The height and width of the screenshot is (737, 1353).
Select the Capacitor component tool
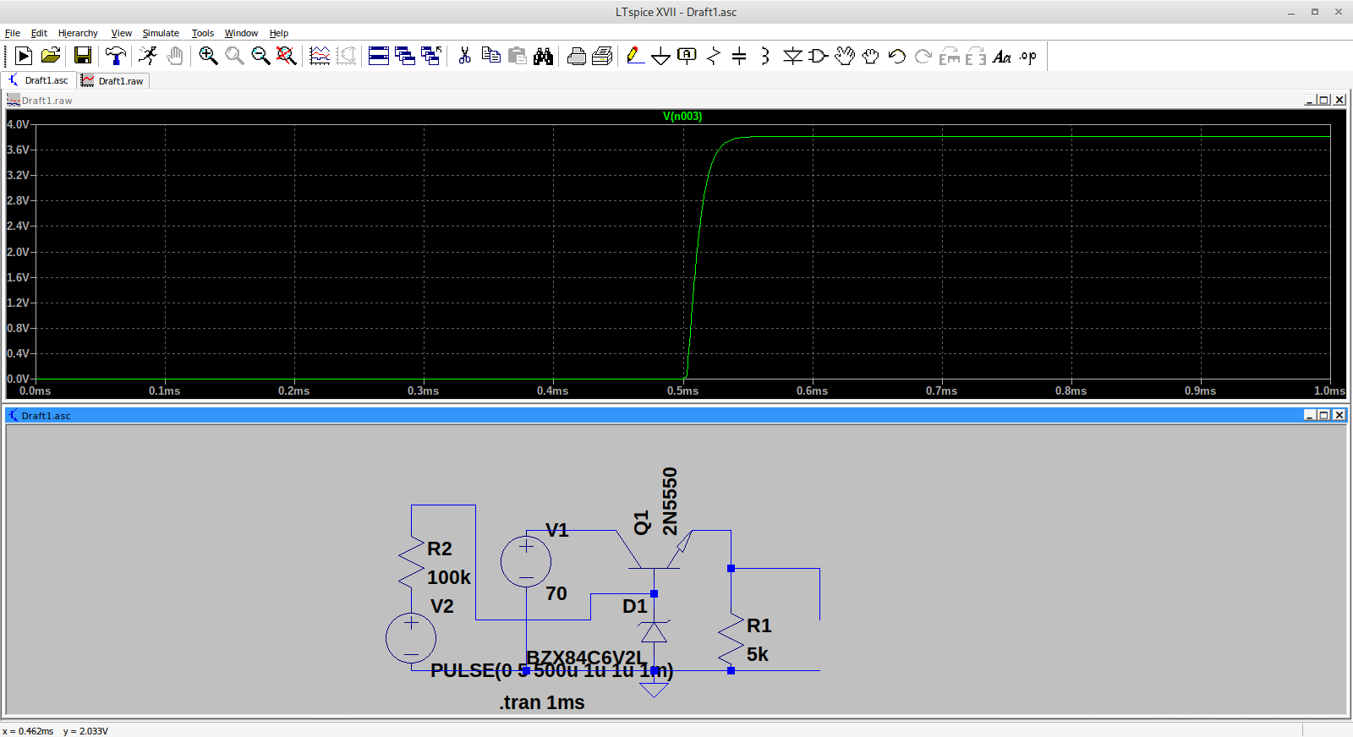click(739, 56)
